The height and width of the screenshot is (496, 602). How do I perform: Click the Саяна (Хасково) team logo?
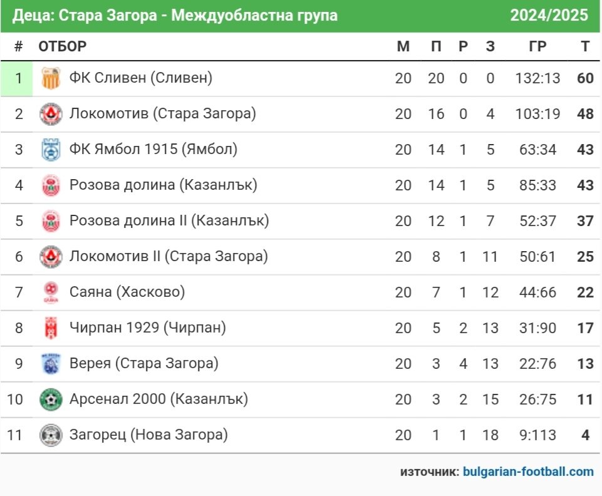[x=51, y=292]
